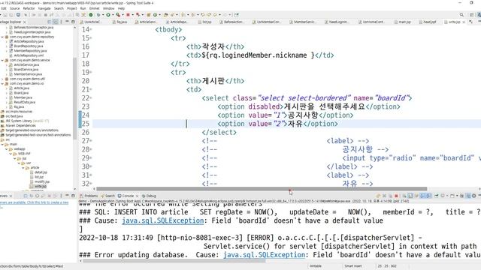This screenshot has height=270, width=481.
Task: Open the Stop button dropdown arrow
Action: pos(132,15)
